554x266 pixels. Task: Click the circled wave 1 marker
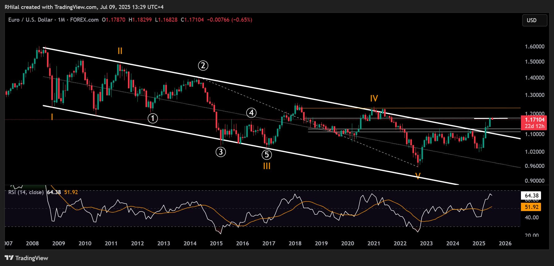153,118
